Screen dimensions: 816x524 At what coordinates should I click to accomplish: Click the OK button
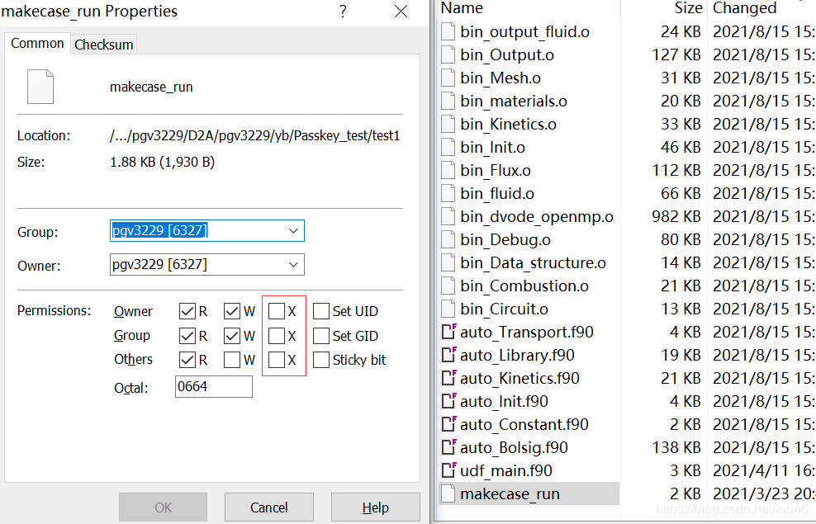pyautogui.click(x=163, y=507)
